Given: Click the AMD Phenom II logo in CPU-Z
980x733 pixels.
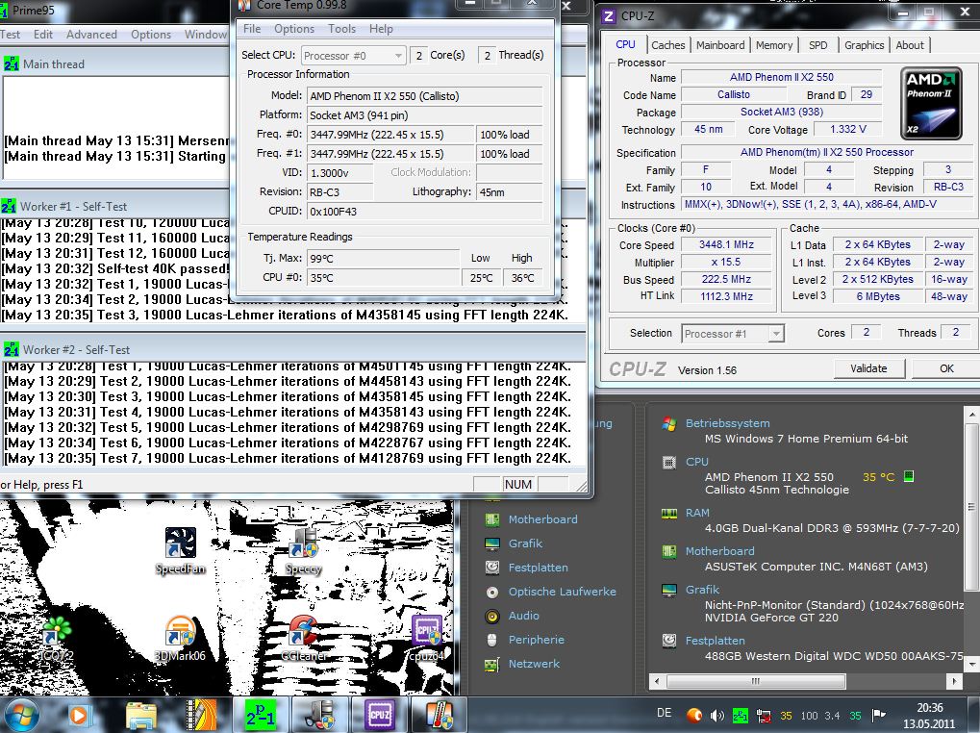Looking at the screenshot, I should 931,103.
